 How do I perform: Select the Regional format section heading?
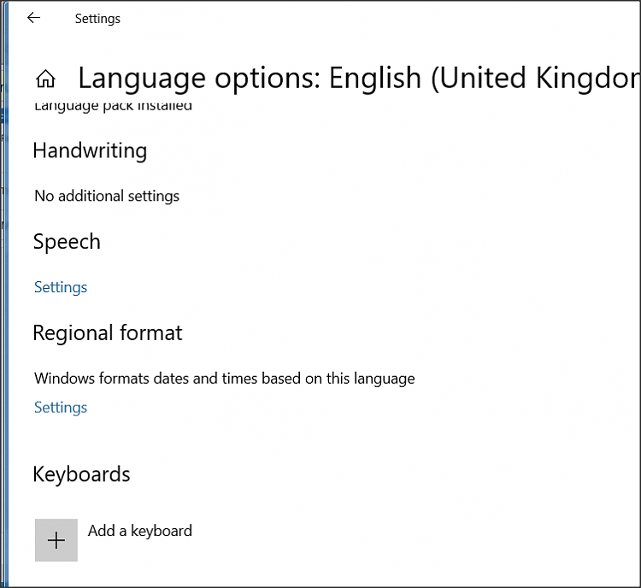pyautogui.click(x=108, y=332)
